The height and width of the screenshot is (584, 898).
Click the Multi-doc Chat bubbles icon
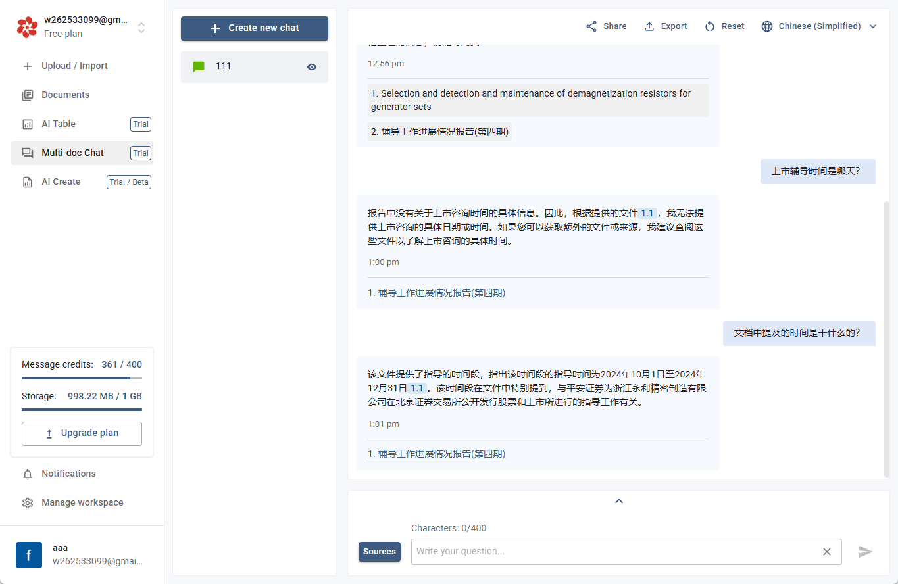tap(28, 153)
